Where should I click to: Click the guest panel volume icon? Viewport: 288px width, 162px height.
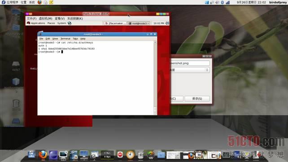167,23
